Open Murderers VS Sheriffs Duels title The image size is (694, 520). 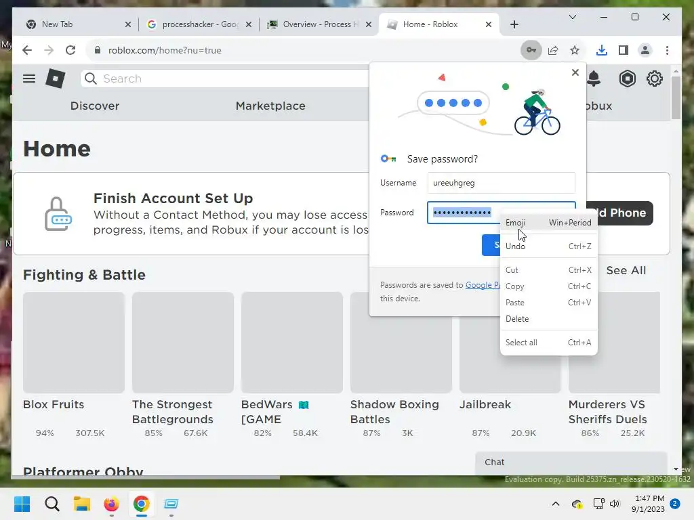coord(607,412)
